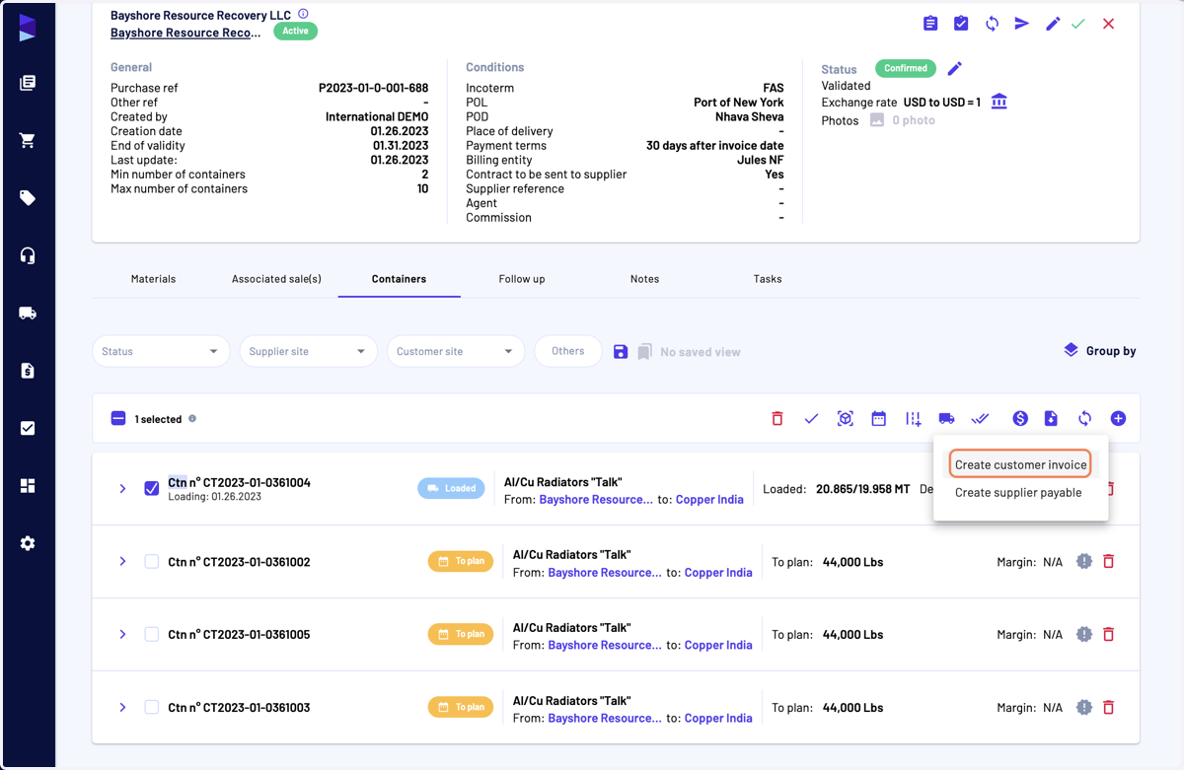Click warning badge on container CT2023-01-0361003
The image size is (1184, 770).
tap(1084, 707)
